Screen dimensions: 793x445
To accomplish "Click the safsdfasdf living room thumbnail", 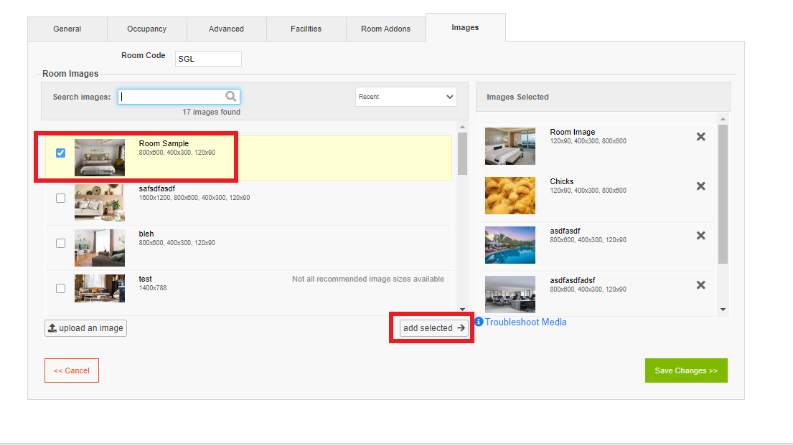I will pyautogui.click(x=100, y=203).
